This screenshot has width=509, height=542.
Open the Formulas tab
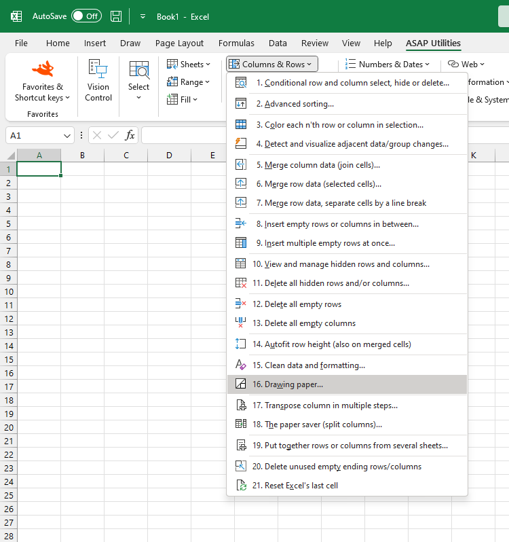coord(236,43)
